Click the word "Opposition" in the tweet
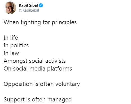This screenshot has width=131, height=104. (18, 84)
